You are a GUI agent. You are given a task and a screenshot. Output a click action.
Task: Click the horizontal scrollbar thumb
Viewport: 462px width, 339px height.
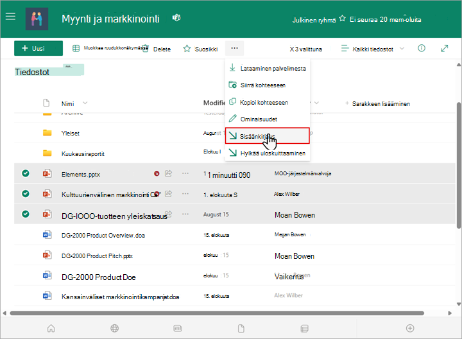217,313
